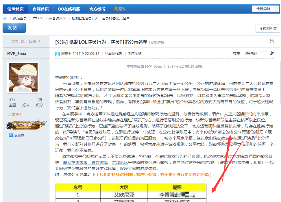Click the 复制链接 copy link
This screenshot has width=281, height=202.
157,42
